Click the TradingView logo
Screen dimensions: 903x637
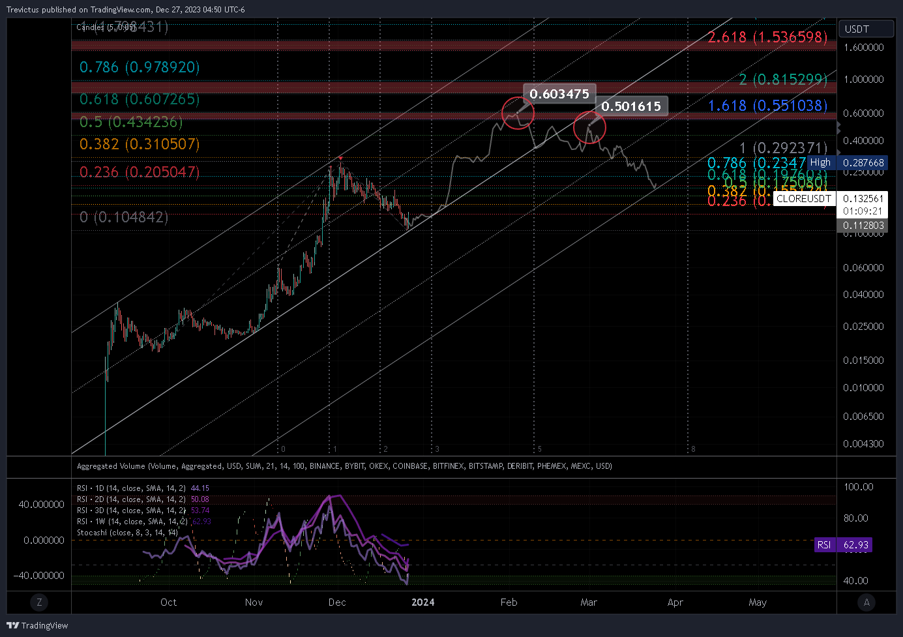(37, 625)
